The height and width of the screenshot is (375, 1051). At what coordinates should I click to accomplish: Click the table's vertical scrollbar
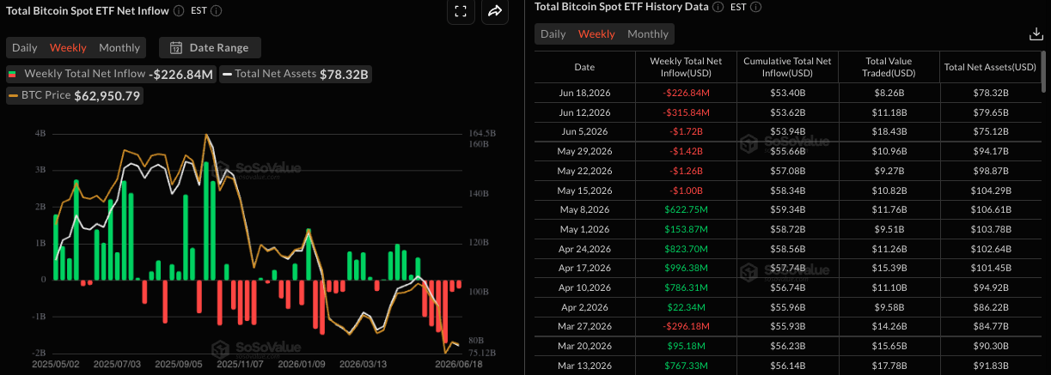[x=1045, y=70]
